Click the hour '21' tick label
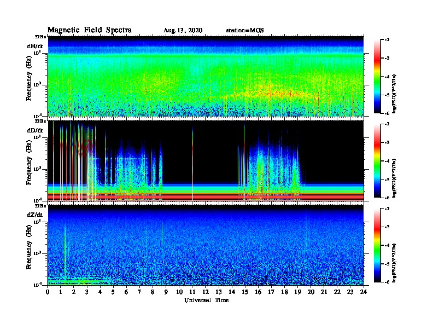The width and height of the screenshot is (433, 335). 324,292
